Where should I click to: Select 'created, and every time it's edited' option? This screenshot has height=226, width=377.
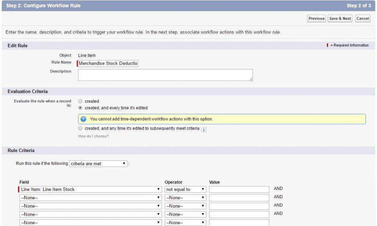[x=80, y=108]
